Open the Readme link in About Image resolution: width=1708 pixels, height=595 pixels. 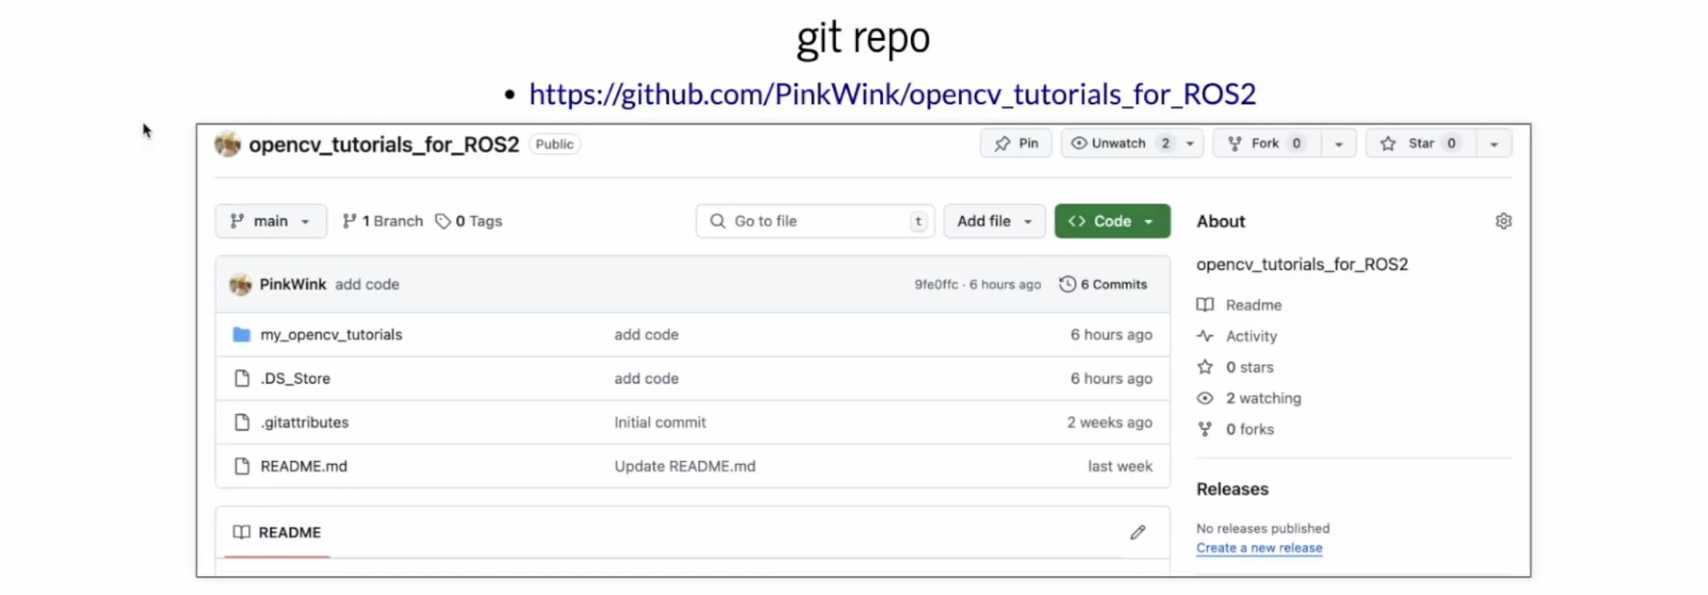click(1253, 305)
